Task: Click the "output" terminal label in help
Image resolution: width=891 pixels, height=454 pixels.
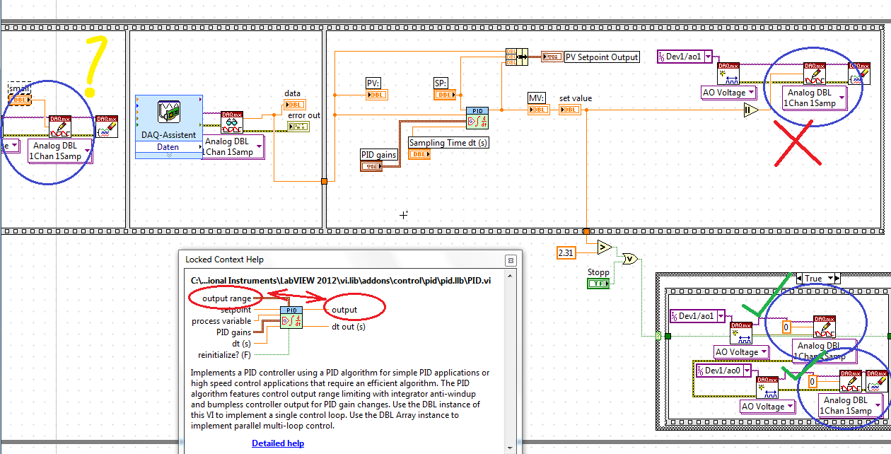Action: pyautogui.click(x=344, y=310)
